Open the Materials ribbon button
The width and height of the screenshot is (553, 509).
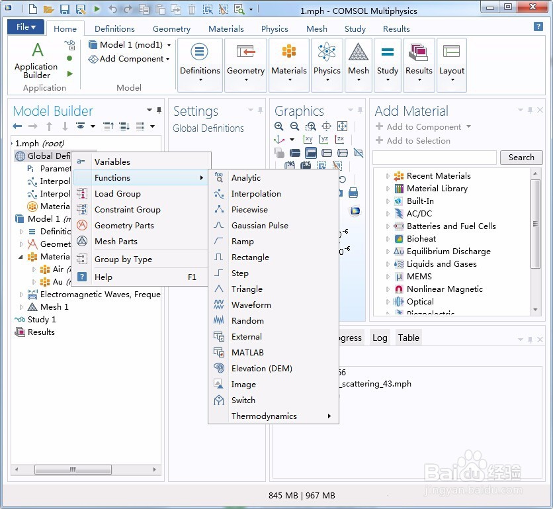coord(289,65)
